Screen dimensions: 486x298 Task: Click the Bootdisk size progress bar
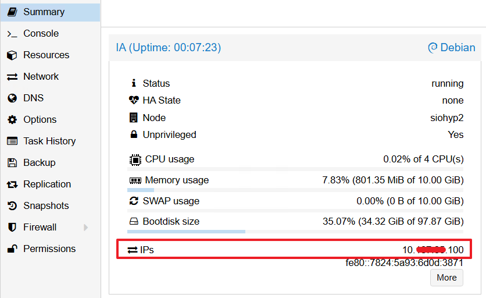(295, 231)
